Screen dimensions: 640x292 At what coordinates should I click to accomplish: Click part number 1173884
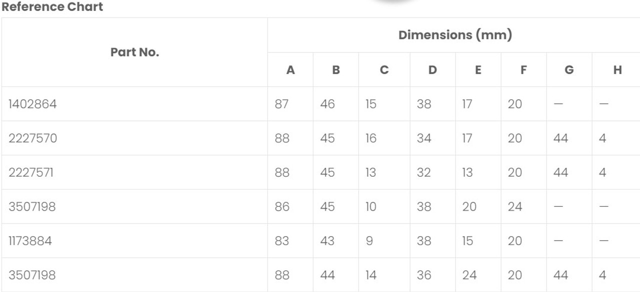point(30,241)
